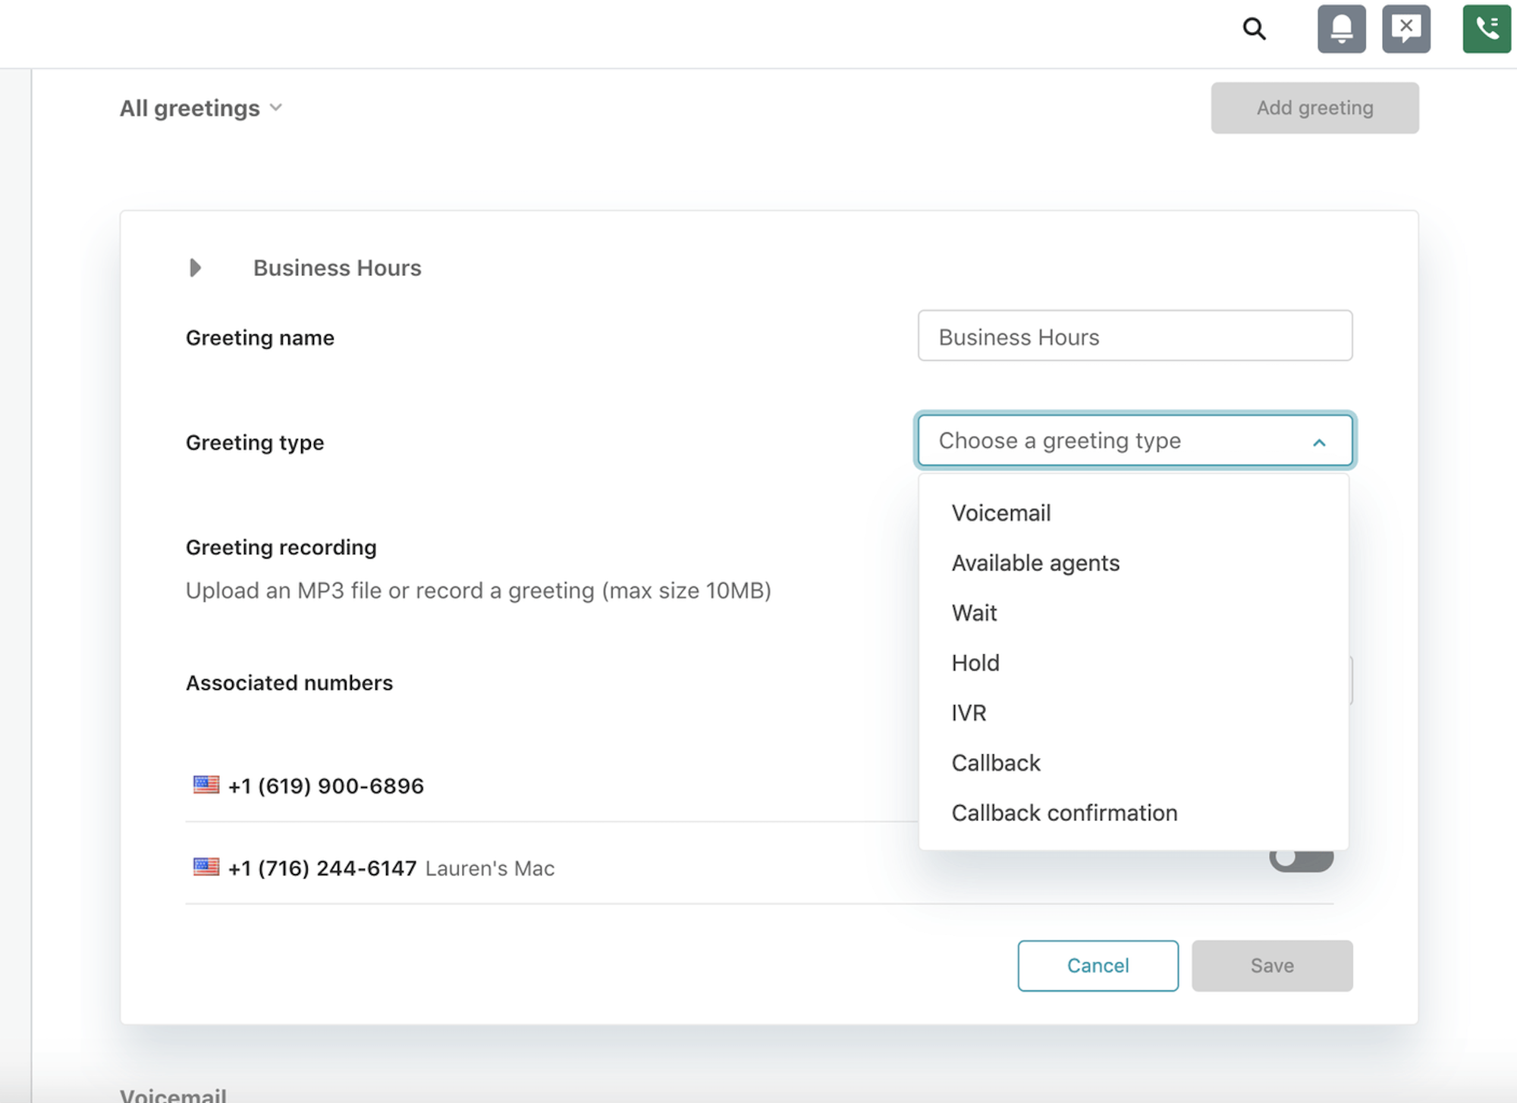Click the Save button
Image resolution: width=1517 pixels, height=1103 pixels.
pos(1272,965)
